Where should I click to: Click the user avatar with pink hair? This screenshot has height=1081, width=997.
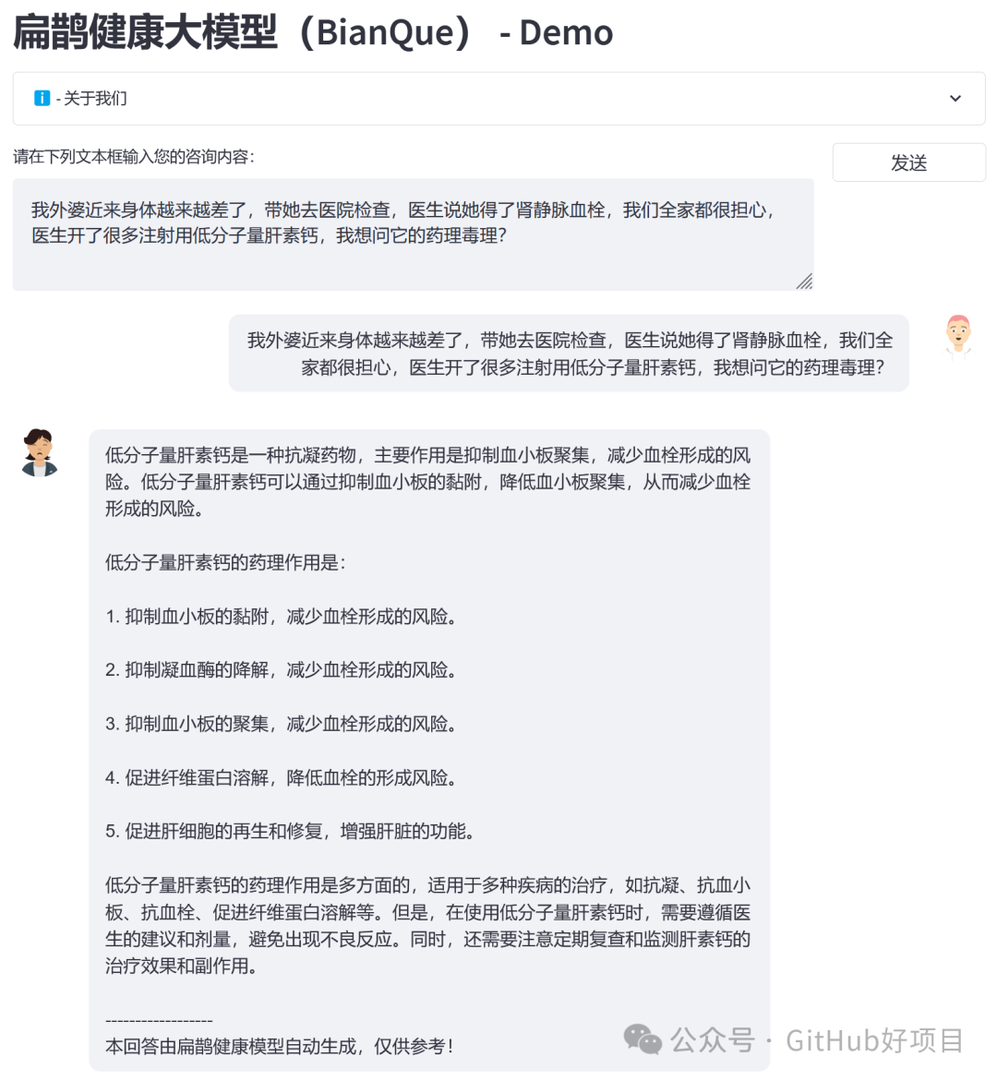click(x=957, y=336)
